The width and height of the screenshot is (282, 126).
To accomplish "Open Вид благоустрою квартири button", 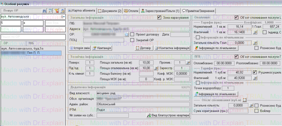I will tap(168, 115).
